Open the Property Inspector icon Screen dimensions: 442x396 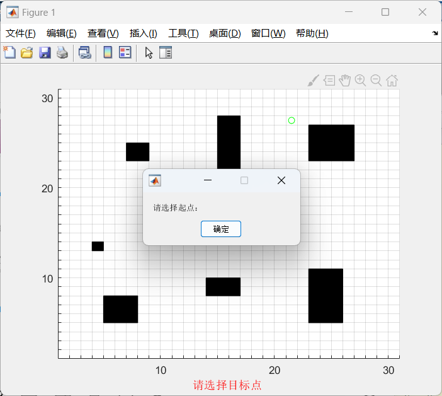point(166,53)
